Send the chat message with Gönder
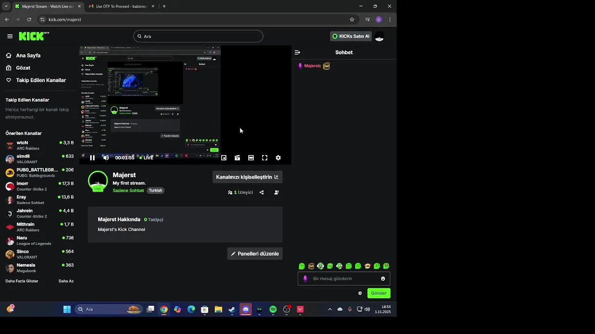595x334 pixels. pos(379,293)
